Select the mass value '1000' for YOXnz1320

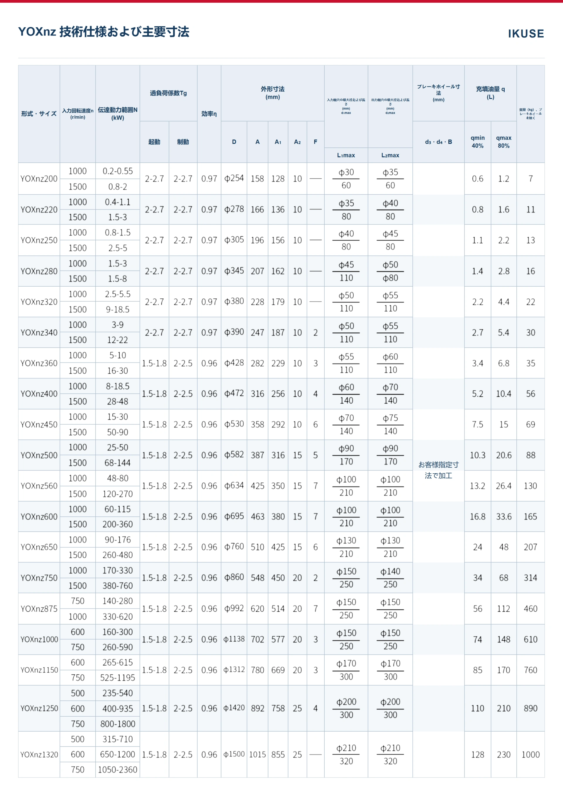(x=530, y=754)
